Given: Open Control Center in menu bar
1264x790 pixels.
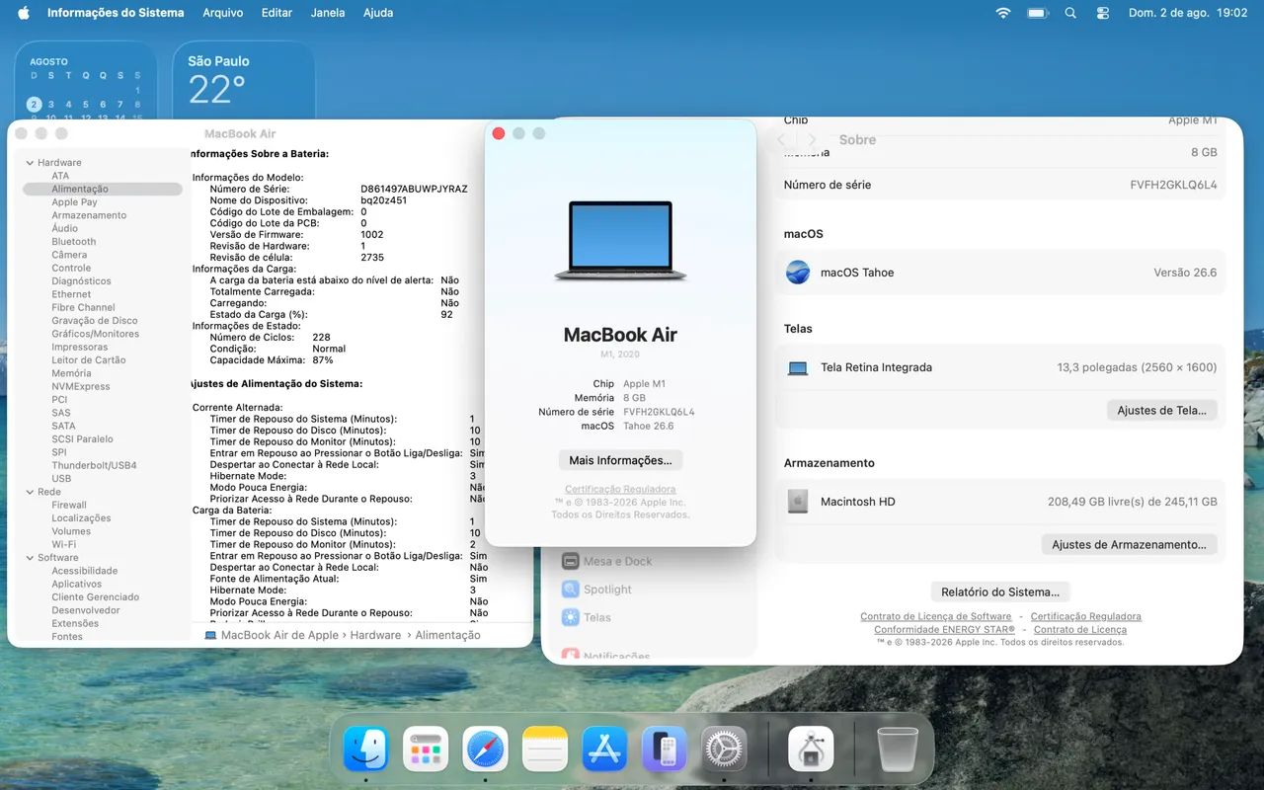Looking at the screenshot, I should tap(1103, 13).
